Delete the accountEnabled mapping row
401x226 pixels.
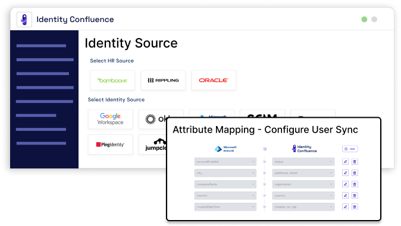355,162
